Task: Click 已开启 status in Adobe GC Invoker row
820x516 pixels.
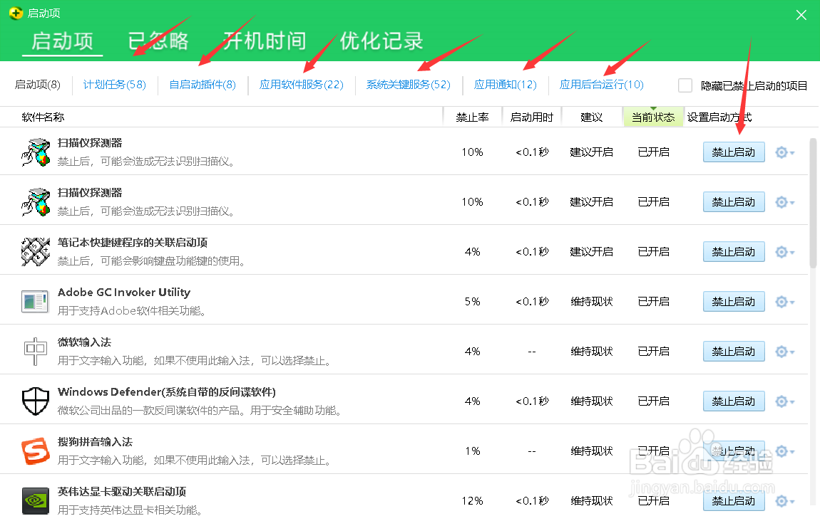Action: tap(654, 302)
